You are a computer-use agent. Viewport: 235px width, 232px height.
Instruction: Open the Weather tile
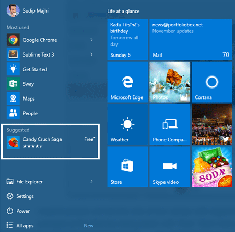click(127, 124)
